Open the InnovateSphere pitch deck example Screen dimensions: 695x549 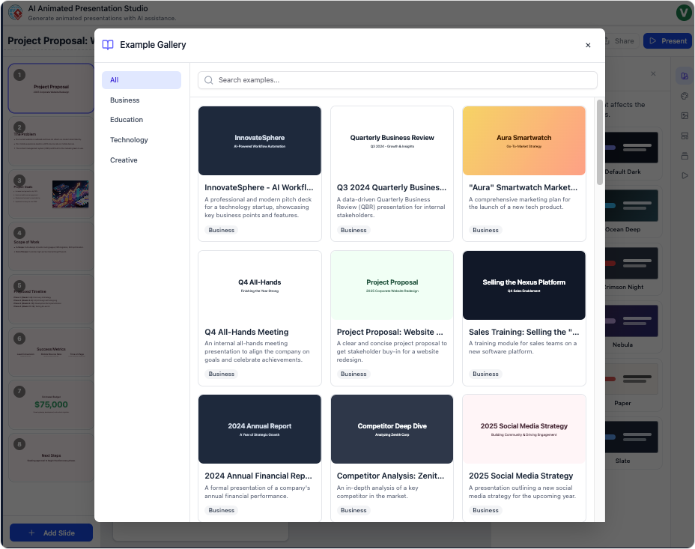click(259, 173)
